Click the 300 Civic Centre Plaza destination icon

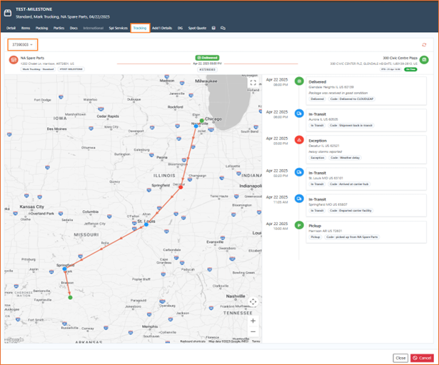point(424,60)
